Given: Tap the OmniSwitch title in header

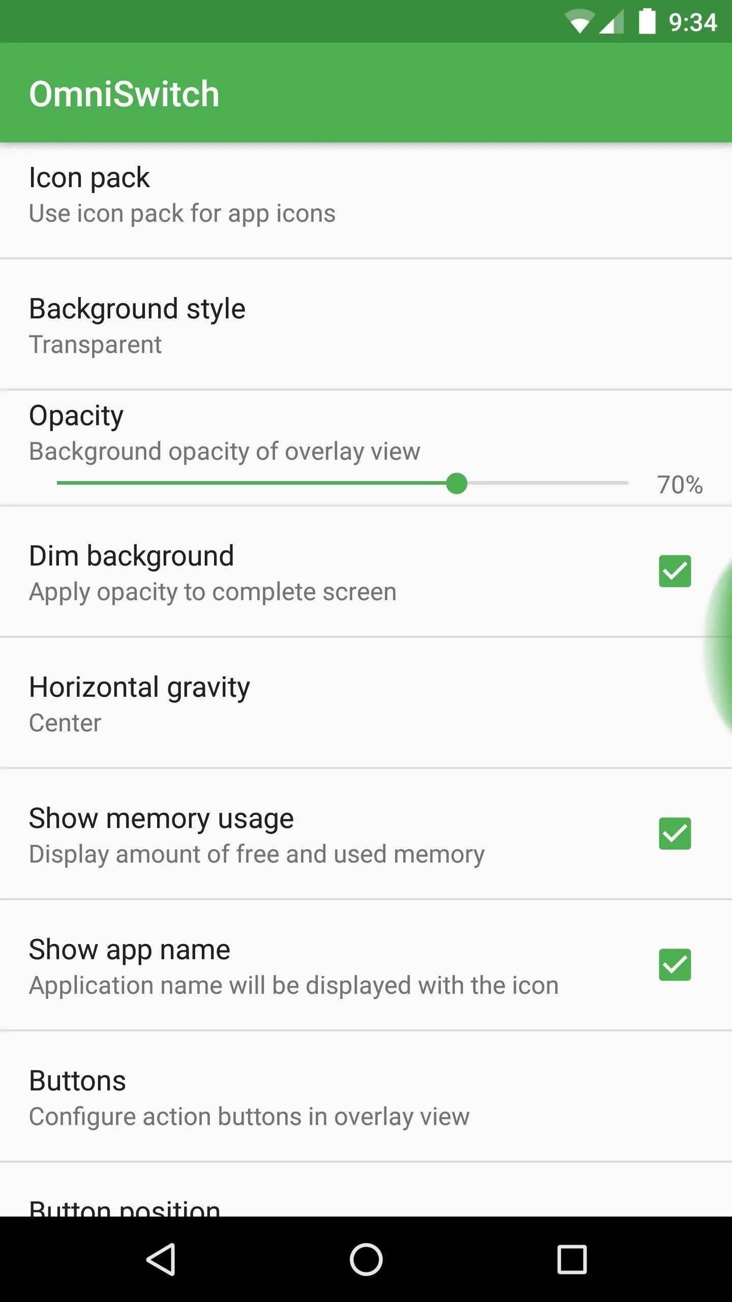Looking at the screenshot, I should click(124, 94).
